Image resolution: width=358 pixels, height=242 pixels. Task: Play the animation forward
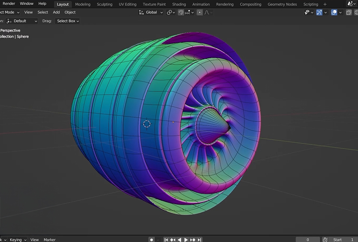click(x=186, y=240)
